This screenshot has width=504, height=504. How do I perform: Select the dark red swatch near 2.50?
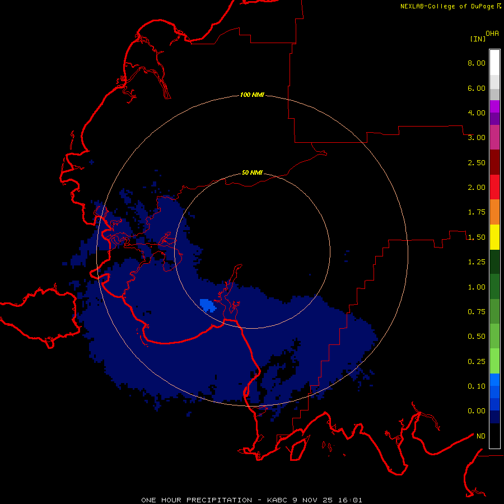[494, 162]
